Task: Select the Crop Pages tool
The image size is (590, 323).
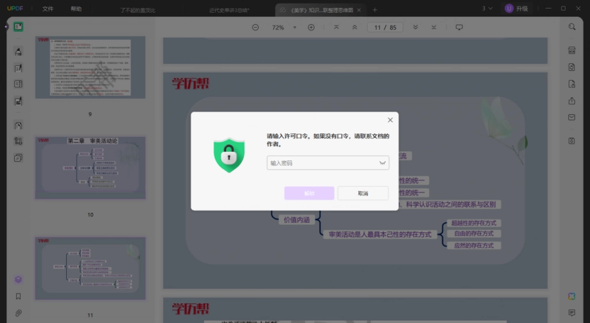Action: click(18, 141)
